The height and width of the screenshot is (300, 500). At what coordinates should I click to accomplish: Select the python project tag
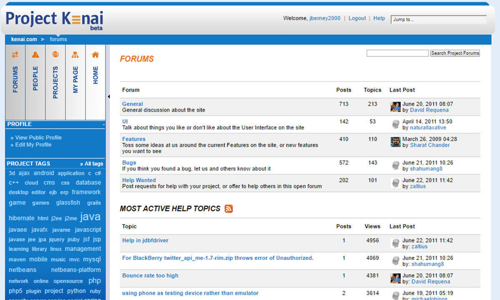pos(76,291)
